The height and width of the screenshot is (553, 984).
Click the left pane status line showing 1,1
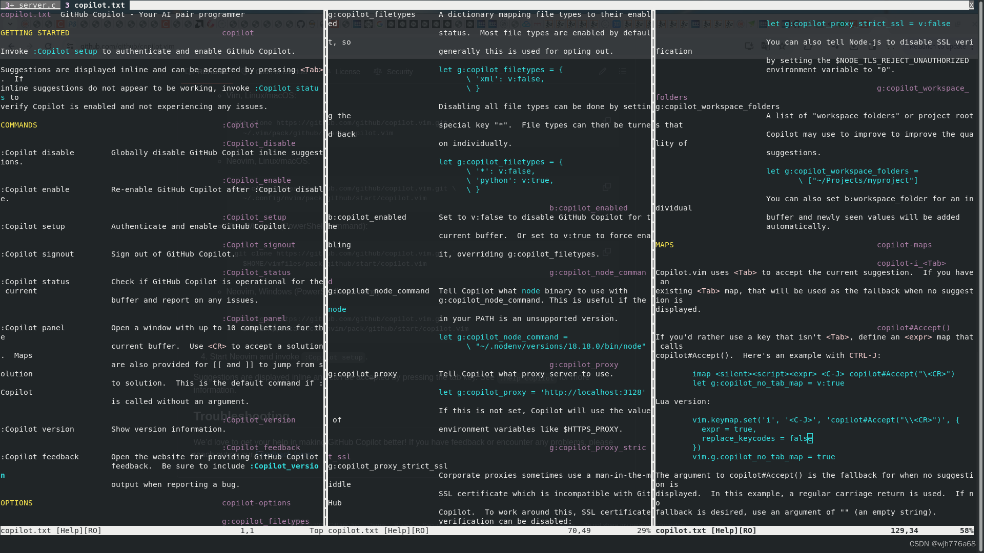click(162, 530)
